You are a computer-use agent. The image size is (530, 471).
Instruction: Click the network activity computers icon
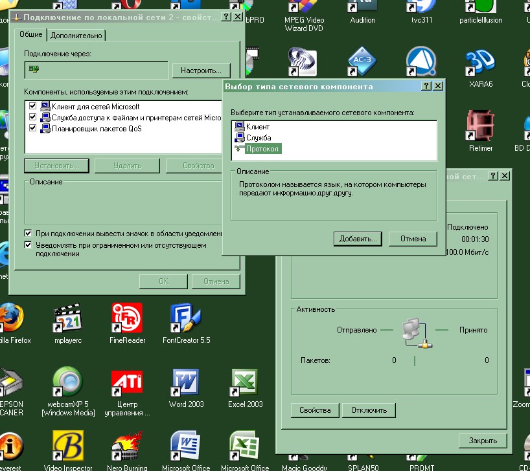pyautogui.click(x=417, y=333)
